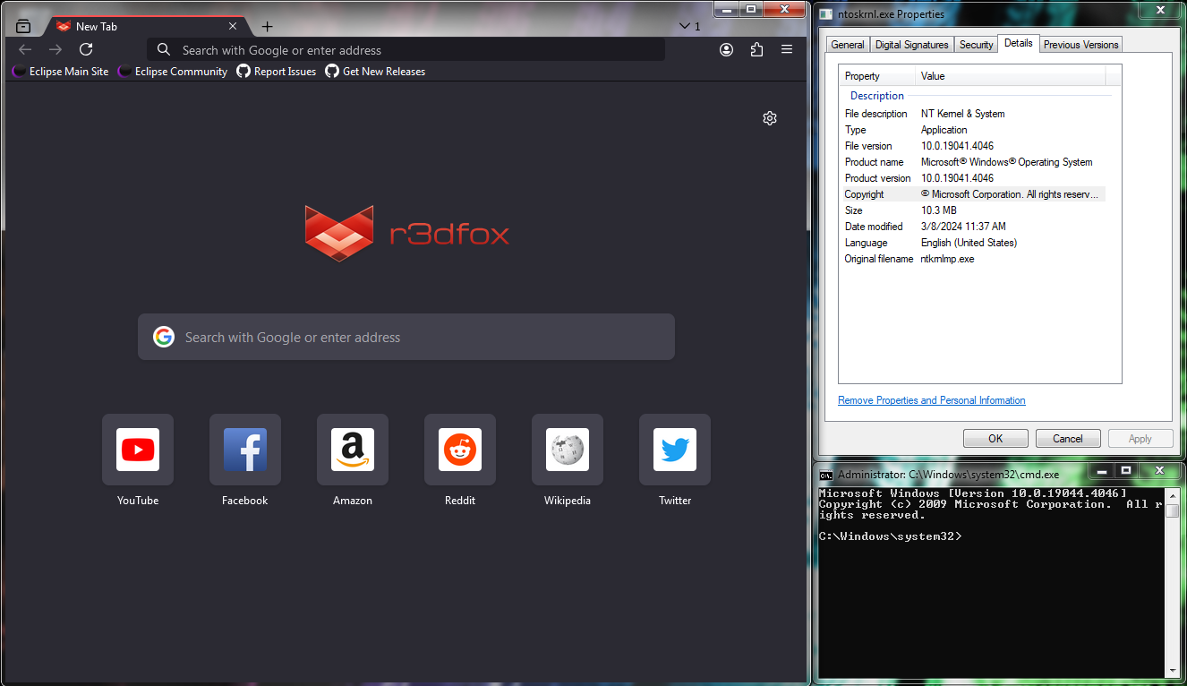
Task: Click the New Tab tab title
Action: (97, 27)
